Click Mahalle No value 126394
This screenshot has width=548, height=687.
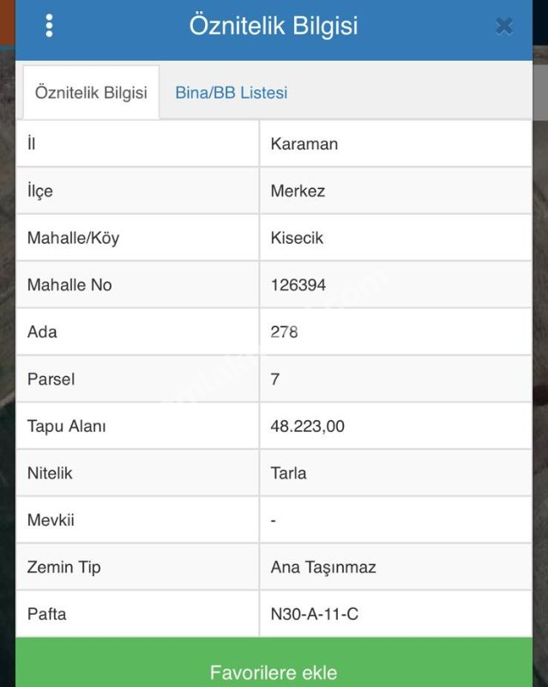point(298,285)
